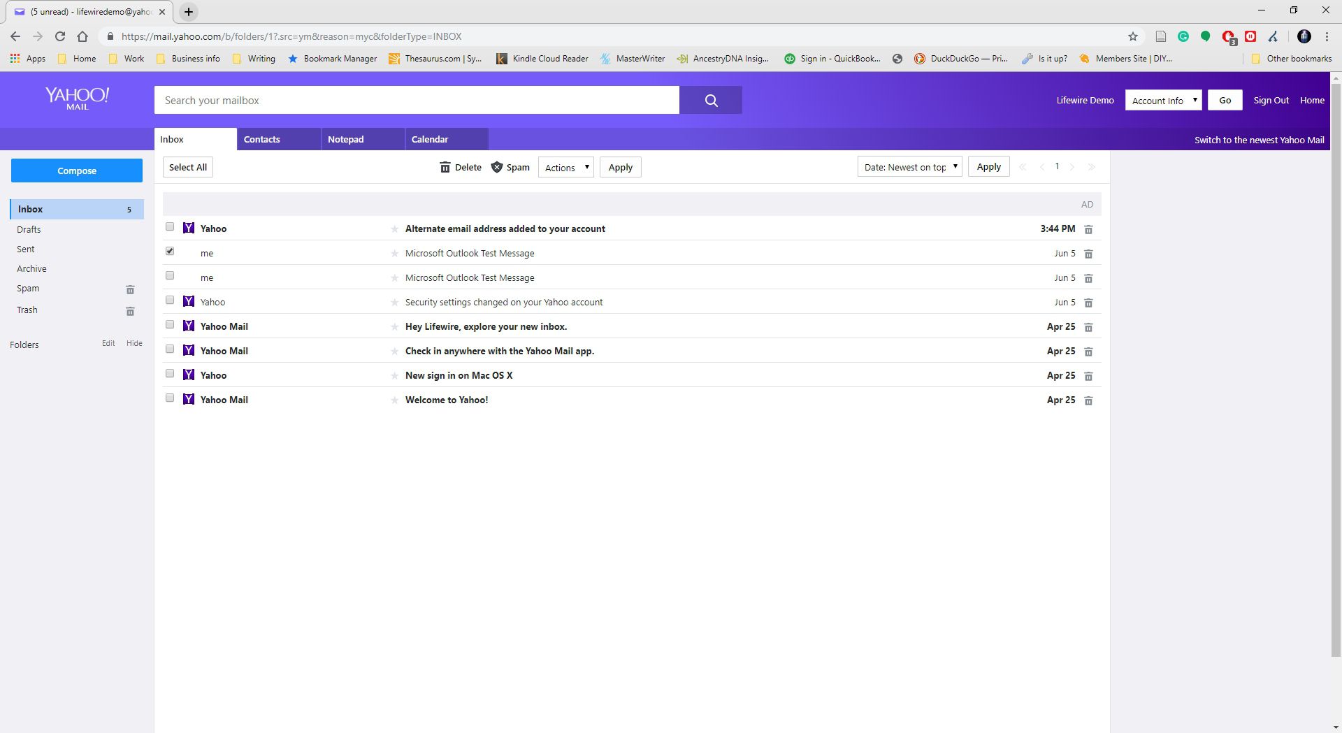Tick the 'Check in anywhere' message checkbox

click(x=170, y=349)
